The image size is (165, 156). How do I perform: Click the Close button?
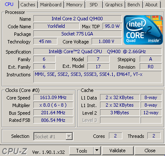click(150, 151)
